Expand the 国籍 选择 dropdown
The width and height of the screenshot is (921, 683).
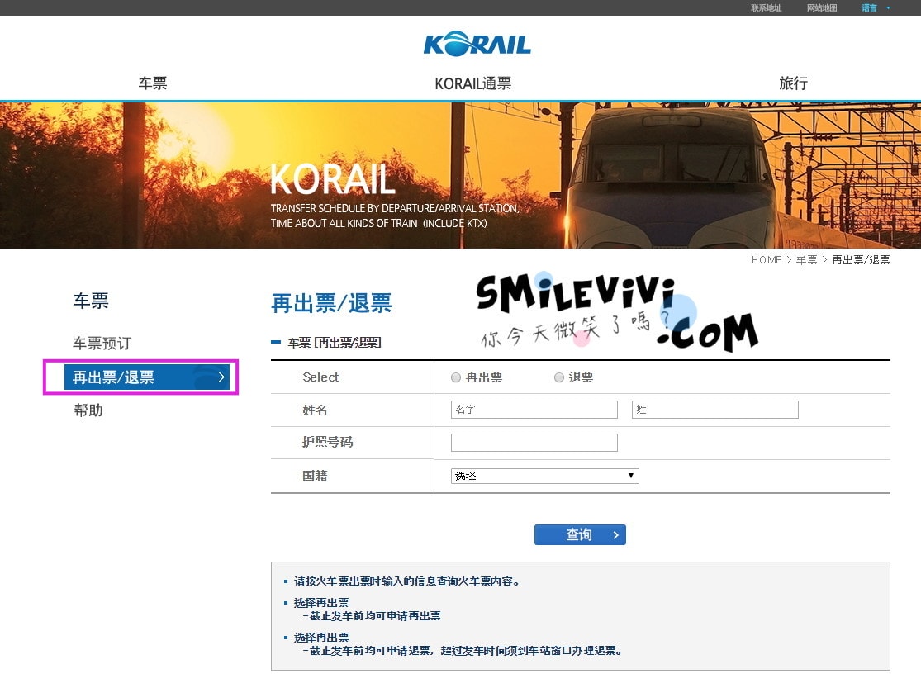click(x=544, y=476)
